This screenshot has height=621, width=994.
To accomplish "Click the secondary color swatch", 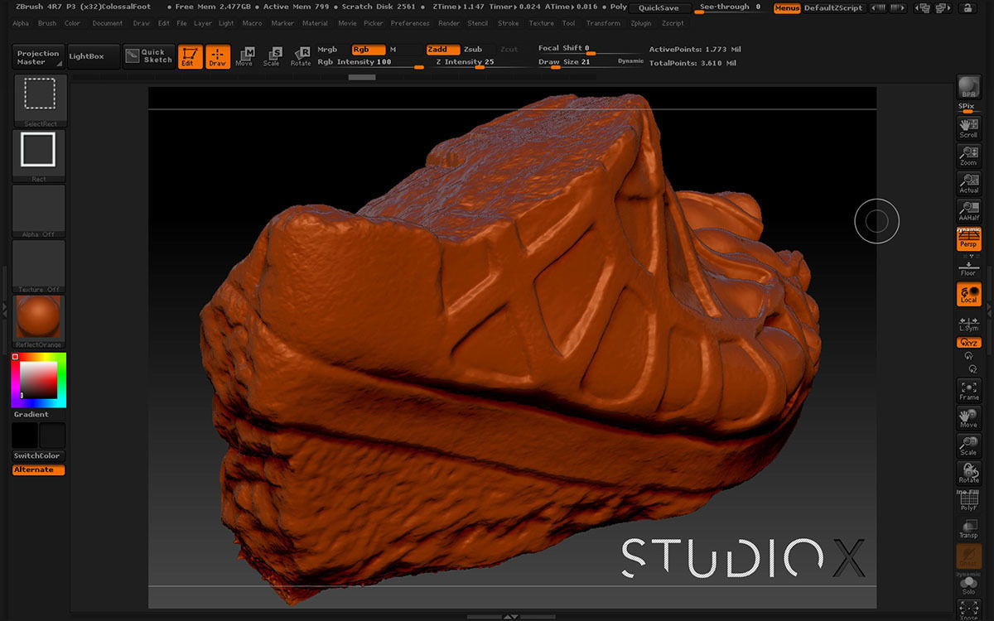I will coord(25,436).
